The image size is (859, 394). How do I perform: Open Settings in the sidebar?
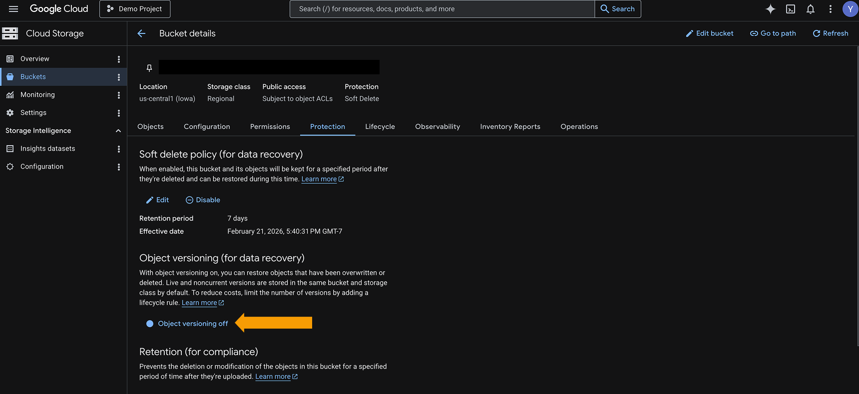click(33, 113)
